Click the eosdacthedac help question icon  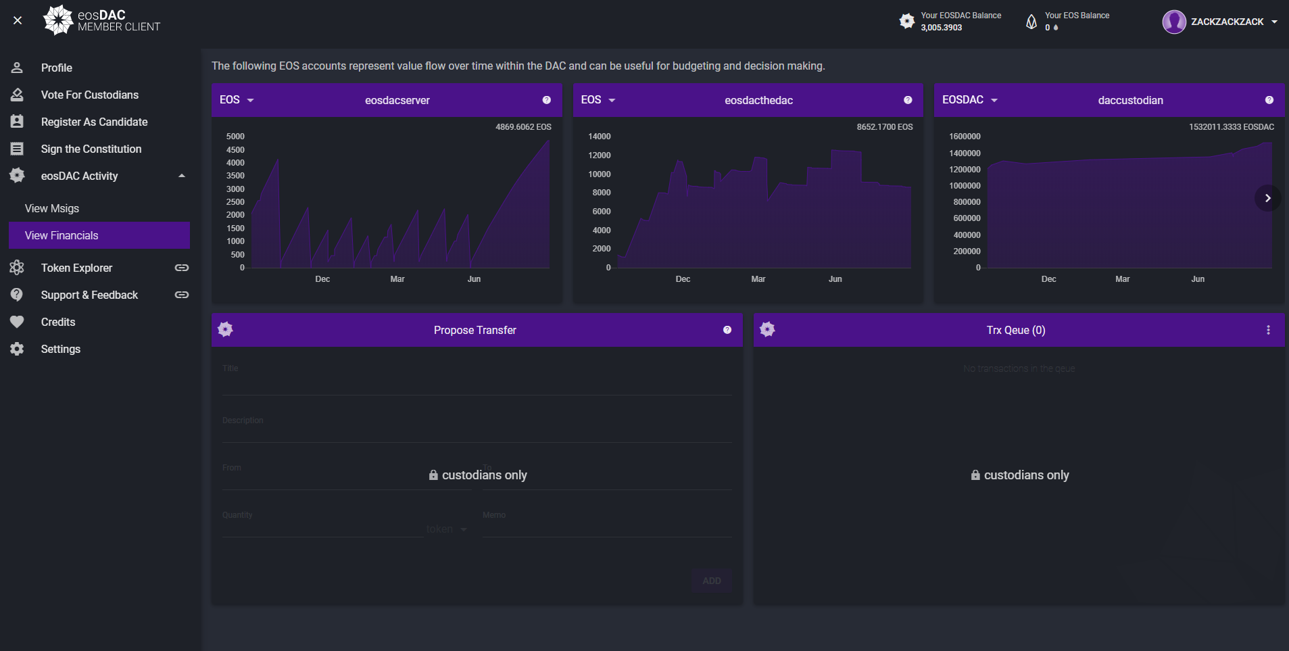click(908, 100)
